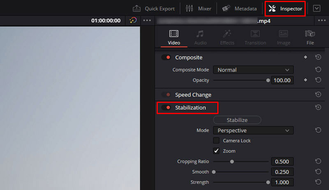Image resolution: width=329 pixels, height=190 pixels.
Task: Toggle the Composite section switch
Action: [x=166, y=57]
